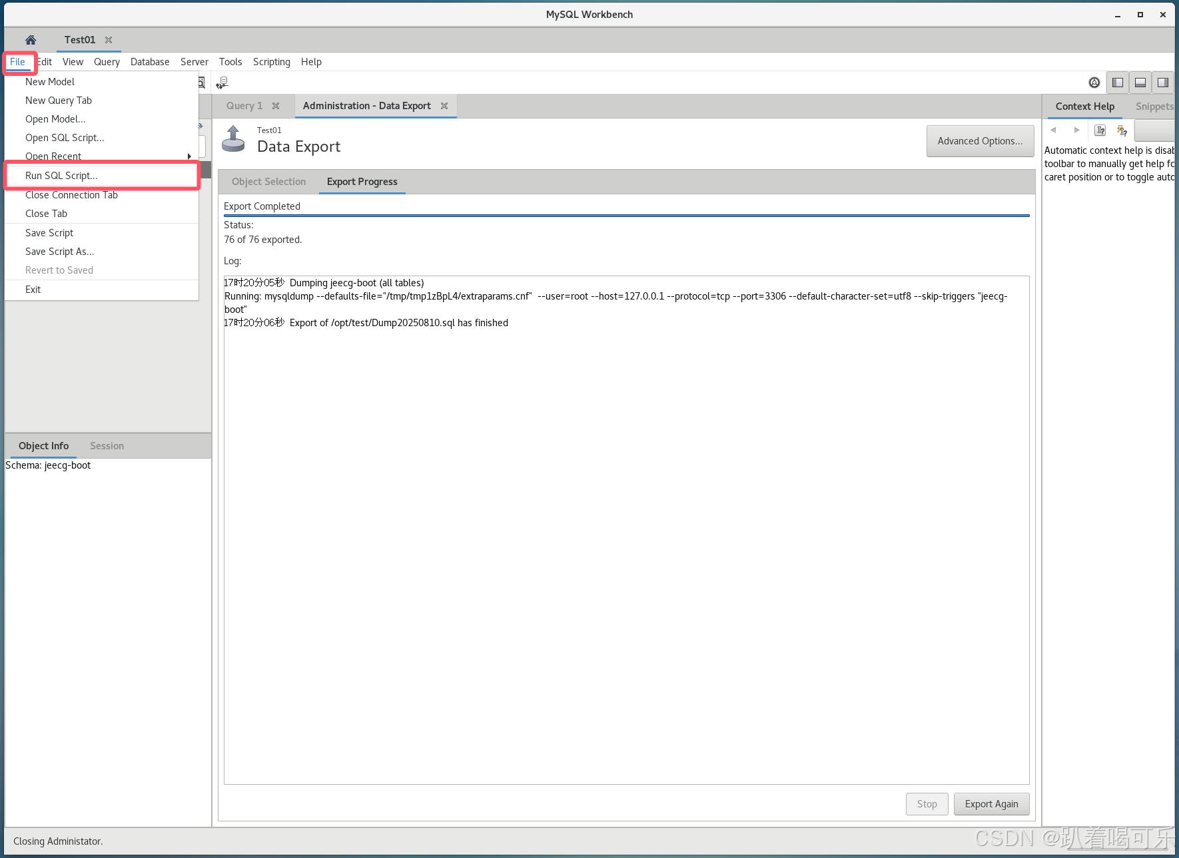Go forward in Context Help history

pyautogui.click(x=1076, y=130)
